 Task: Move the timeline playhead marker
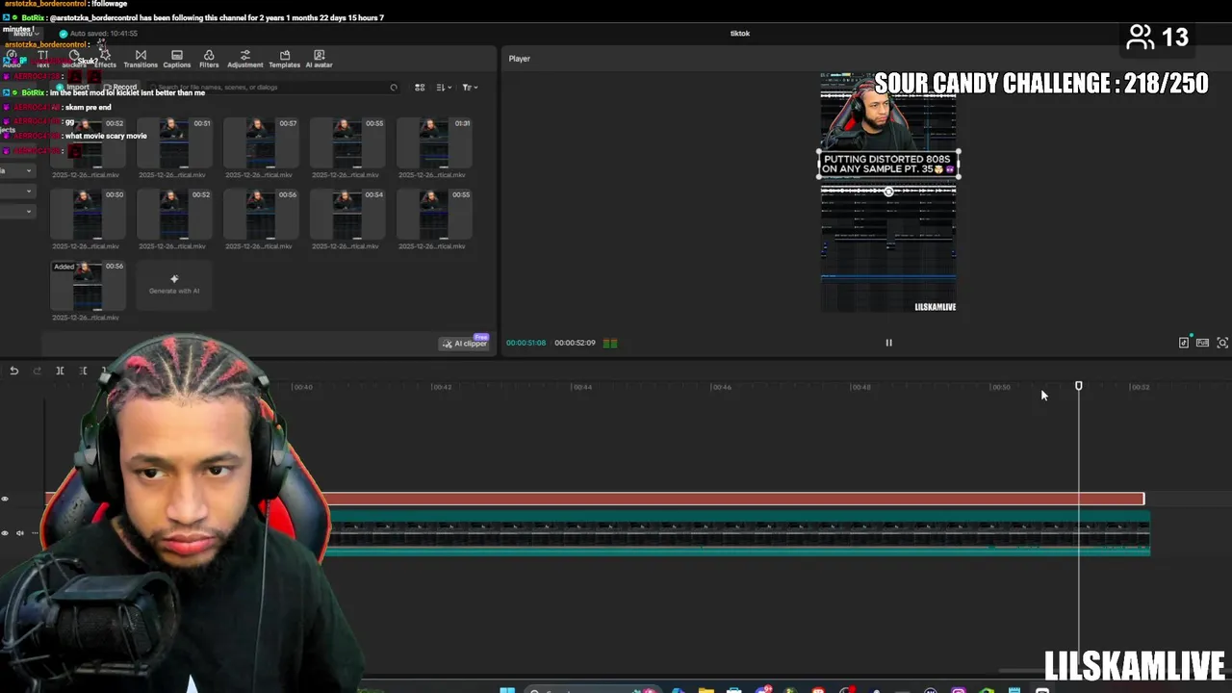pyautogui.click(x=1078, y=386)
